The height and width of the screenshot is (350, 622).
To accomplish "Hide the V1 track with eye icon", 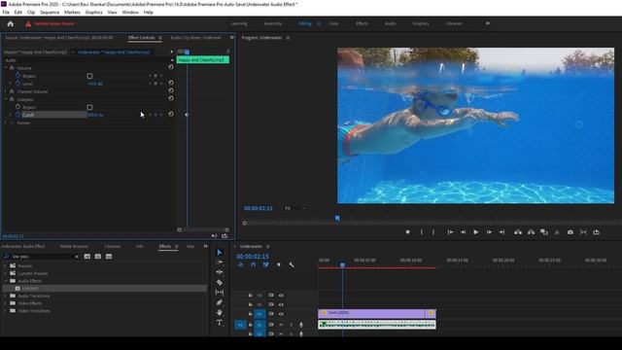I will click(x=281, y=314).
